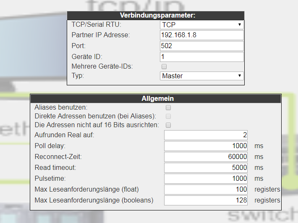Screen dimensions: 298x223
Task: Click the Port field with 502
Action: coord(201,46)
